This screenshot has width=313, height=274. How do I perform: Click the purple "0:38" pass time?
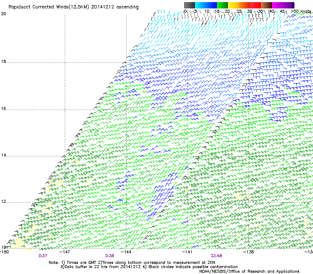tap(110, 256)
